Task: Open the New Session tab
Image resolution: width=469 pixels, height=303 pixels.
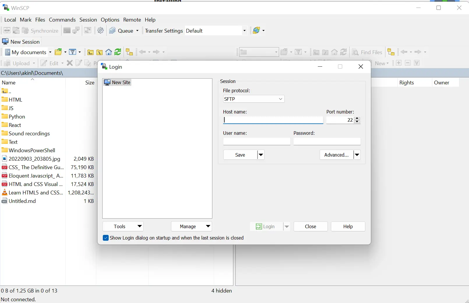Action: point(21,42)
